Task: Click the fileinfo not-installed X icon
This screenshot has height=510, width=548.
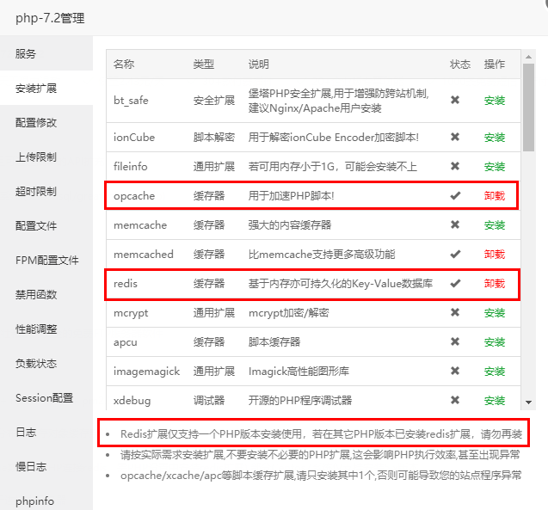Action: pyautogui.click(x=455, y=166)
